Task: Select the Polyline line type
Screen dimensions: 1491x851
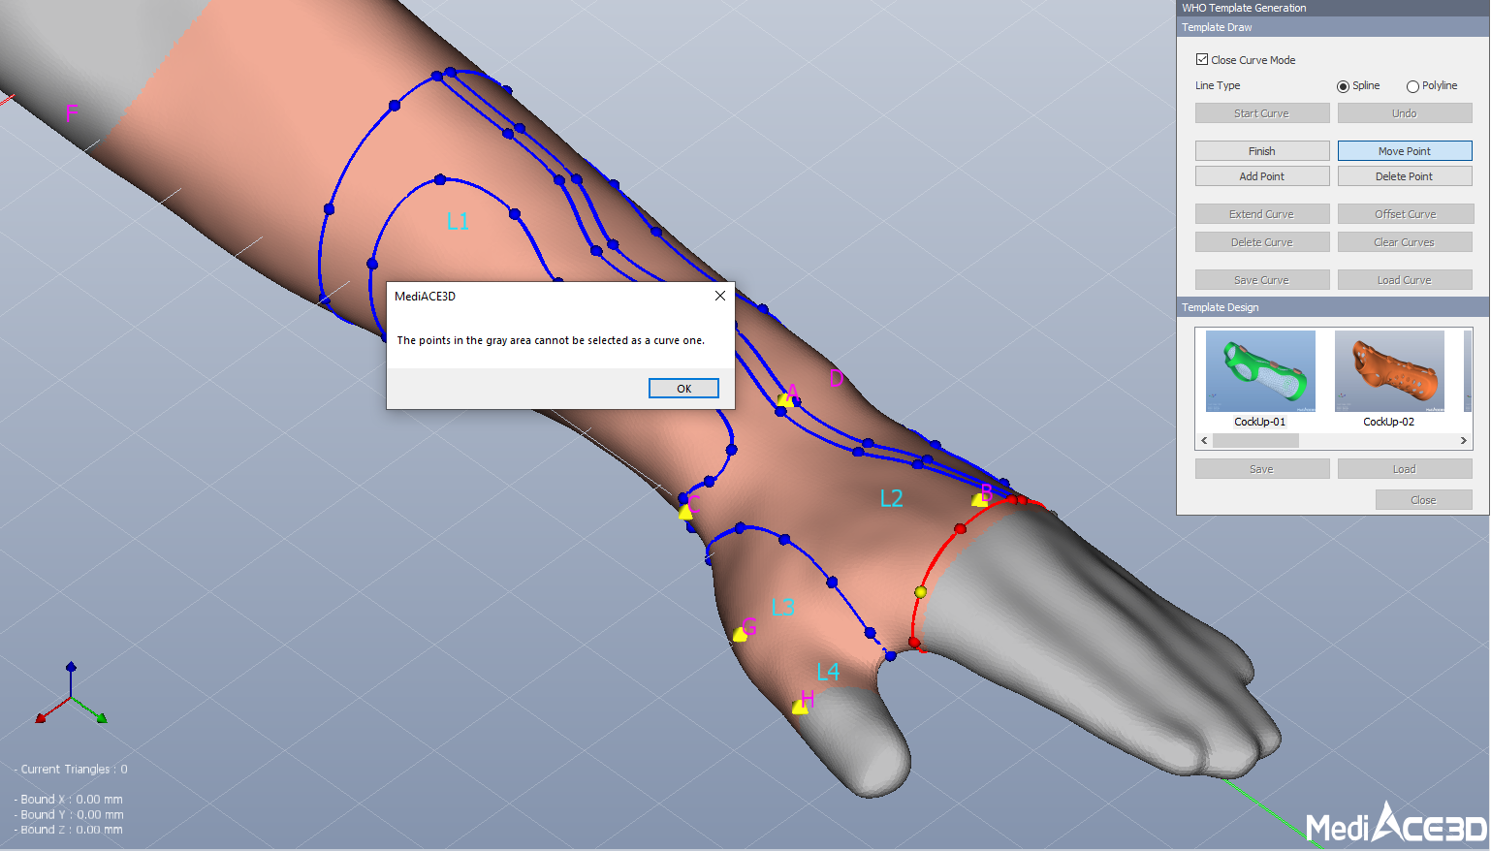Action: coord(1412,86)
